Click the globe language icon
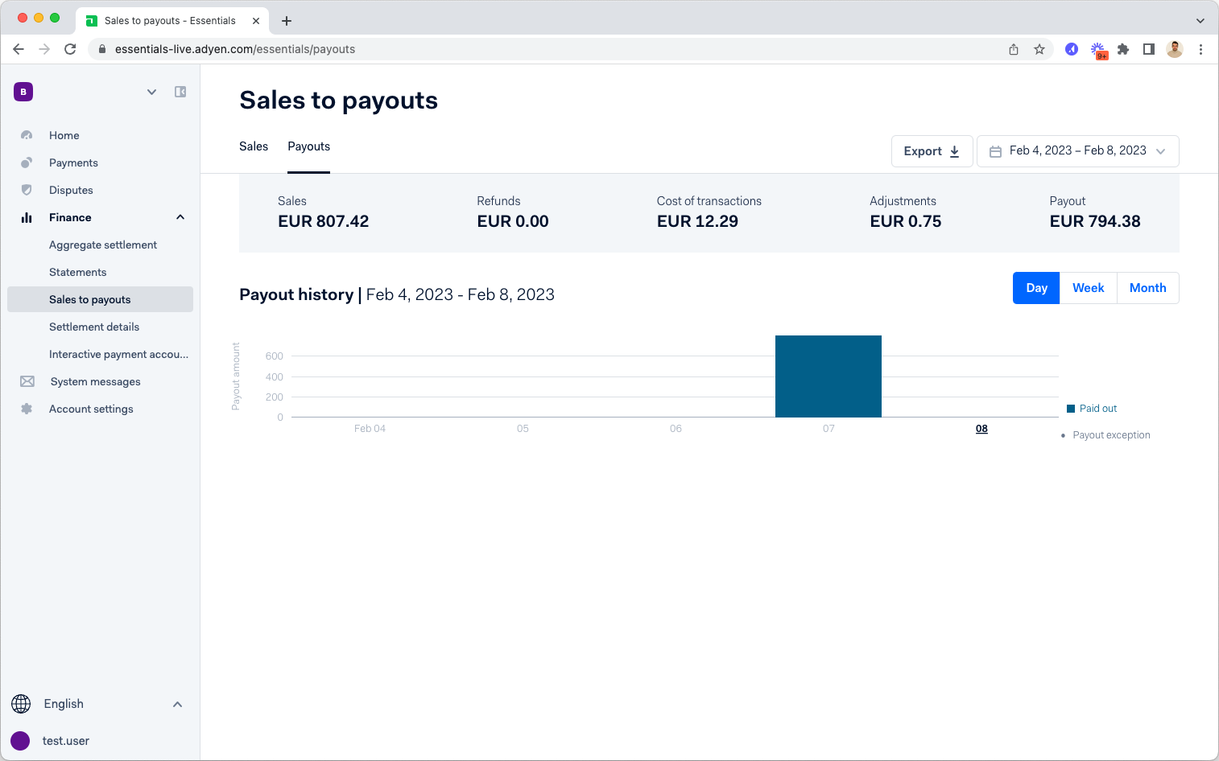Viewport: 1219px width, 761px height. click(x=21, y=704)
